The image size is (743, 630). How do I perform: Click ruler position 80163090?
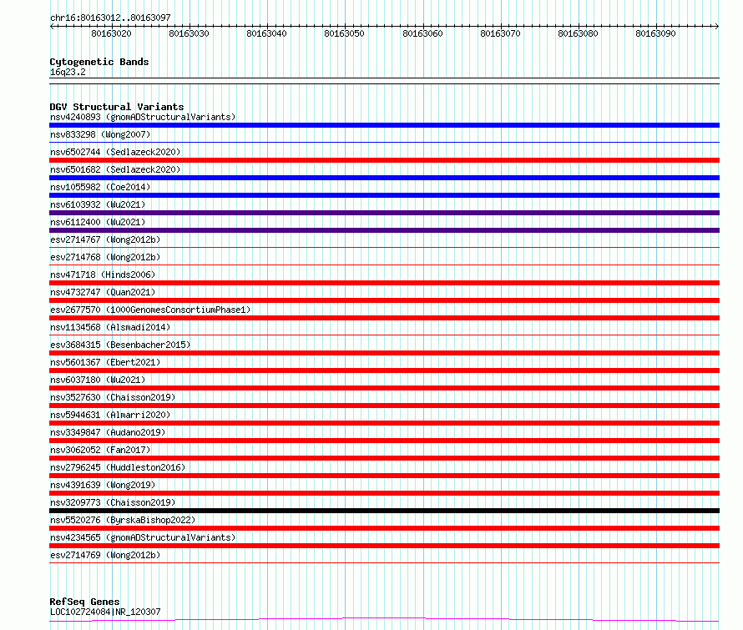(x=656, y=33)
